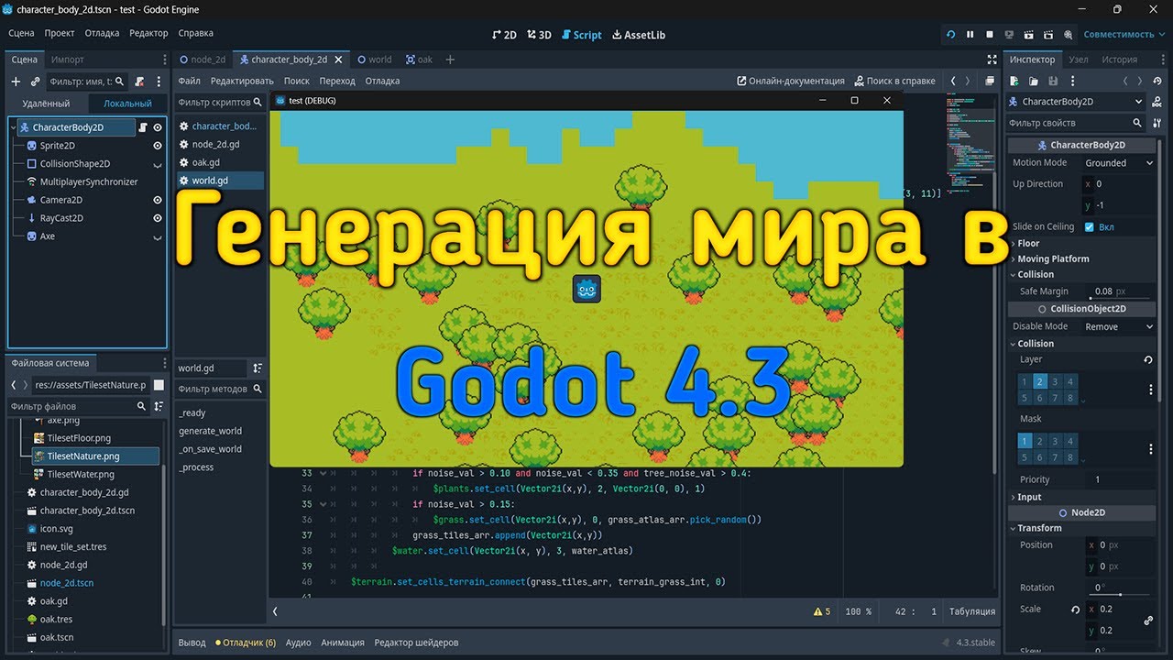Adjust the Rotation slider
Image resolution: width=1173 pixels, height=660 pixels.
pyautogui.click(x=1119, y=594)
